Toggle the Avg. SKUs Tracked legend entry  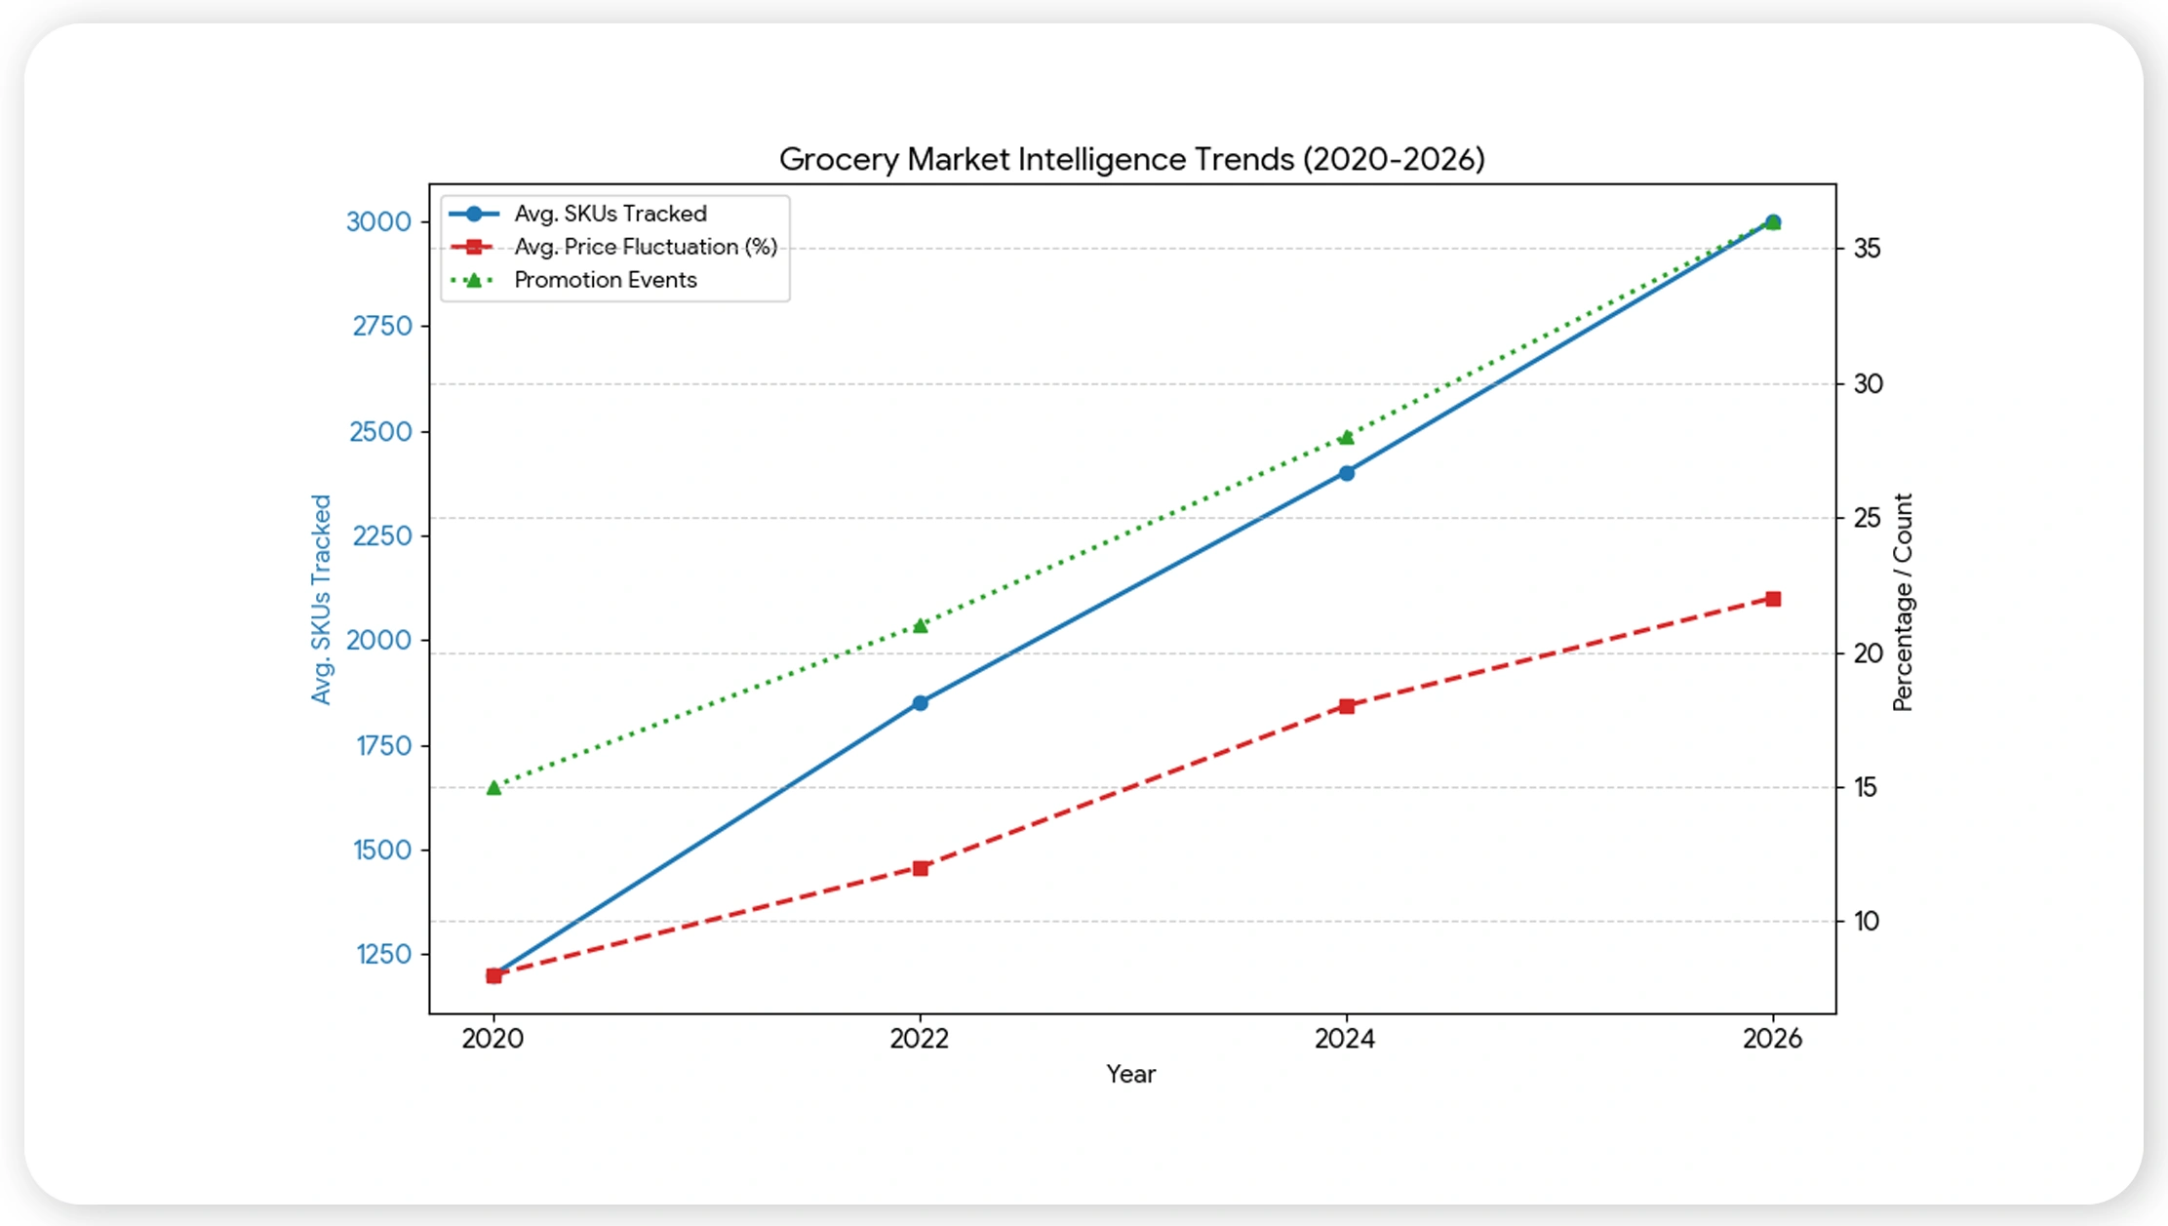tap(611, 213)
